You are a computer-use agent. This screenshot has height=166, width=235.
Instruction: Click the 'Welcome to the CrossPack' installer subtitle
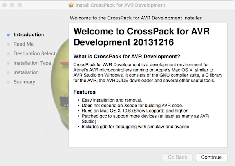[136, 18]
